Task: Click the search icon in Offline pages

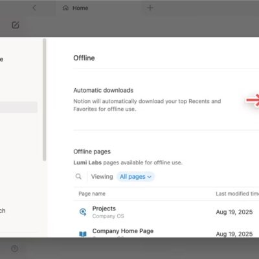Action: [78, 176]
